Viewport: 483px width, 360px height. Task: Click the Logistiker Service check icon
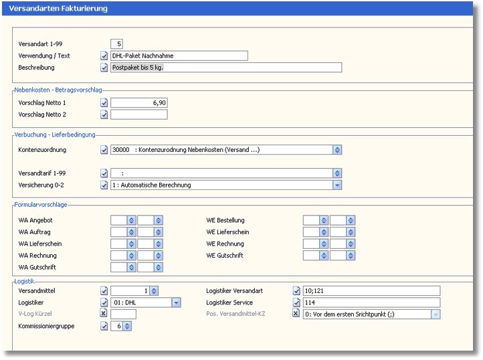(x=296, y=302)
